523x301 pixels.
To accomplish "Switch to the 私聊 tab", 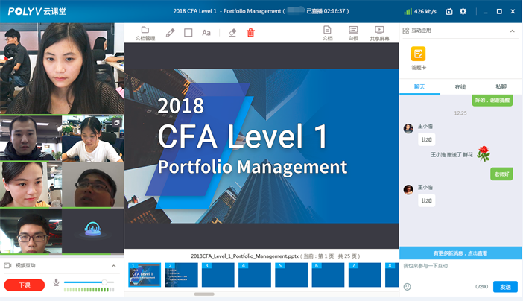I will pos(501,87).
